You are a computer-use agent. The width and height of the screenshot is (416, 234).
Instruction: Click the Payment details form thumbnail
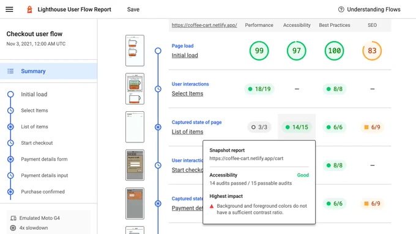[135, 203]
